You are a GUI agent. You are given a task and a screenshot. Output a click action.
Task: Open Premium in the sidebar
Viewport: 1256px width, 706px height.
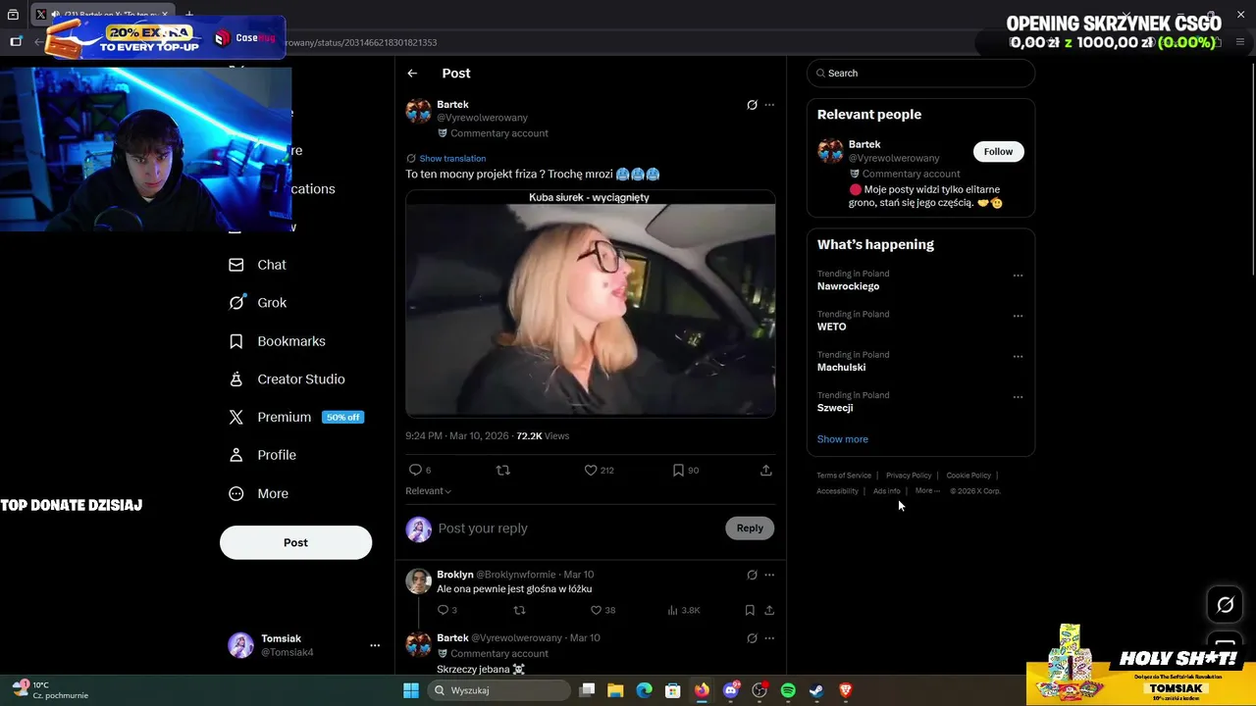click(295, 417)
